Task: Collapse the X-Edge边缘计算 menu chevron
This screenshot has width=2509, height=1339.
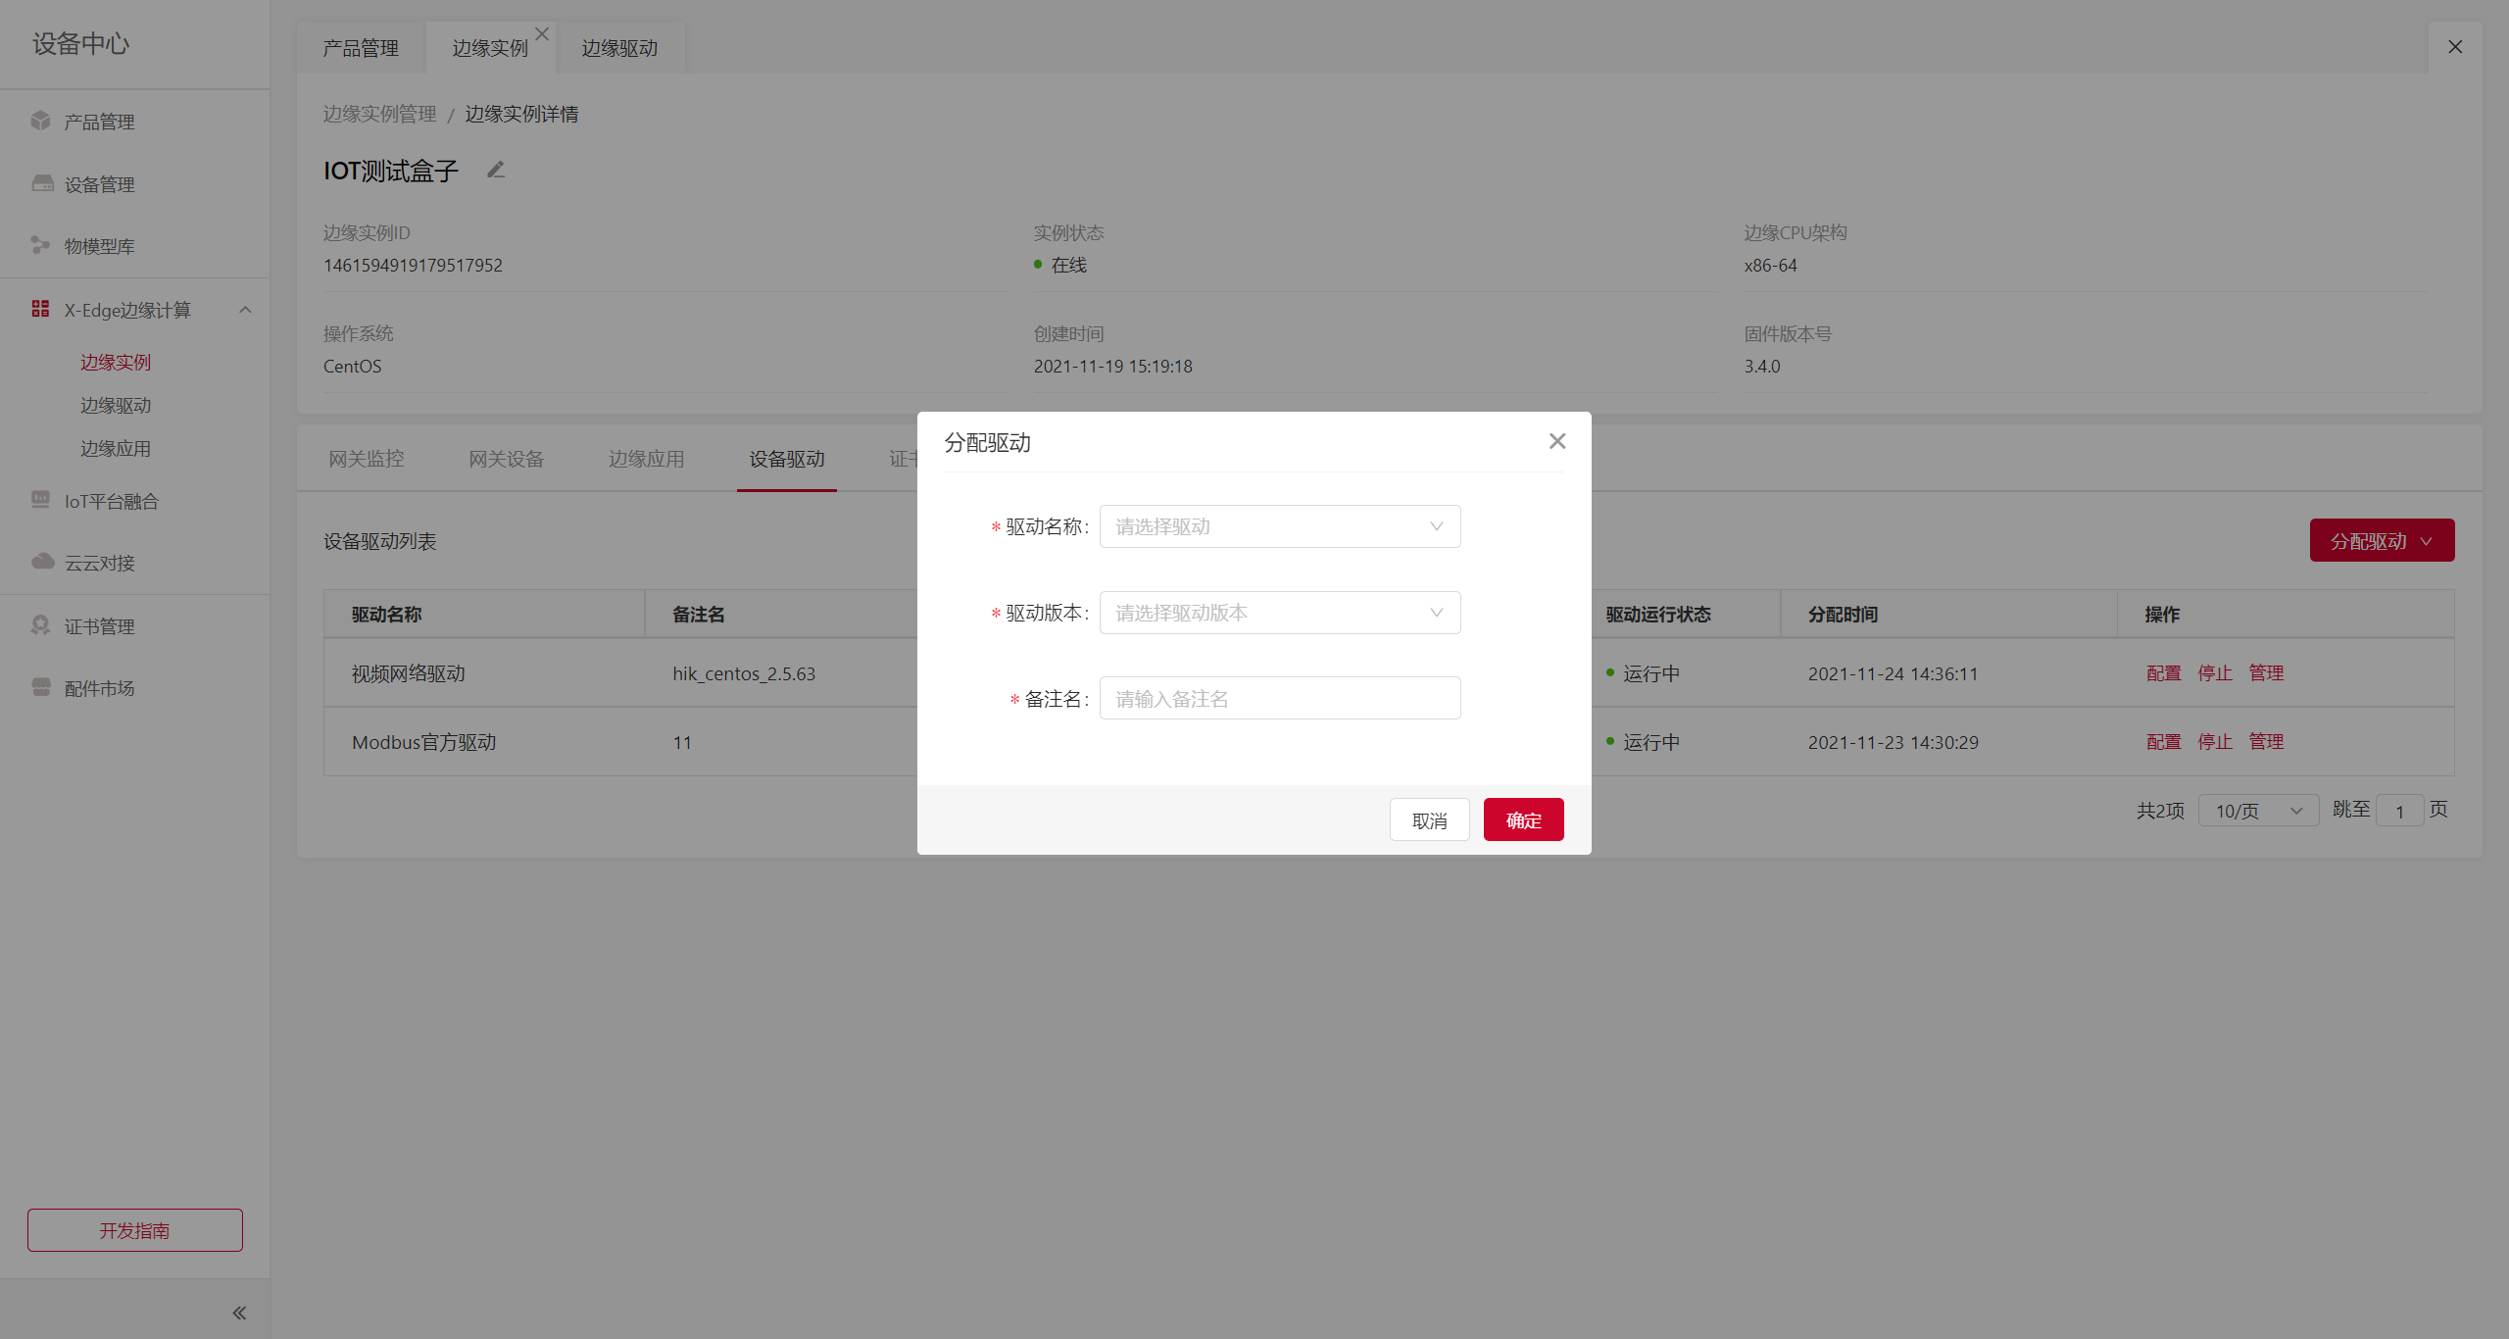Action: [245, 310]
